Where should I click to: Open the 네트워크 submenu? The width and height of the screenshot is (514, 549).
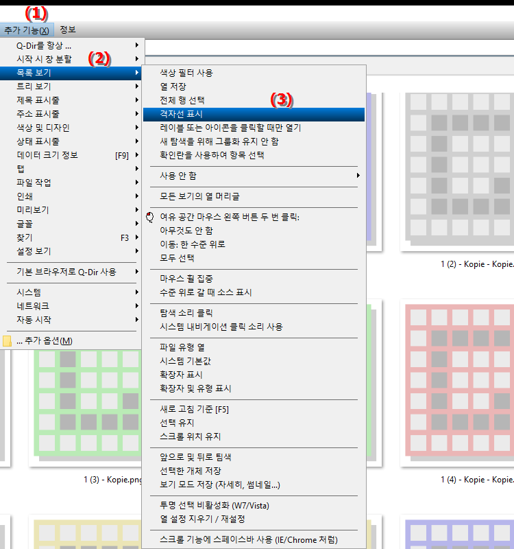(x=72, y=306)
